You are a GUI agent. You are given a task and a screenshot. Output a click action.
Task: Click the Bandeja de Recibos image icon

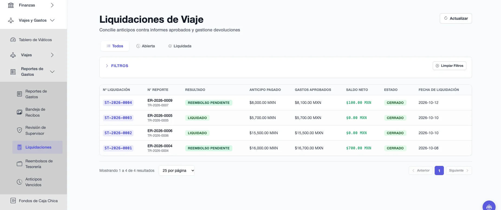coord(19,112)
